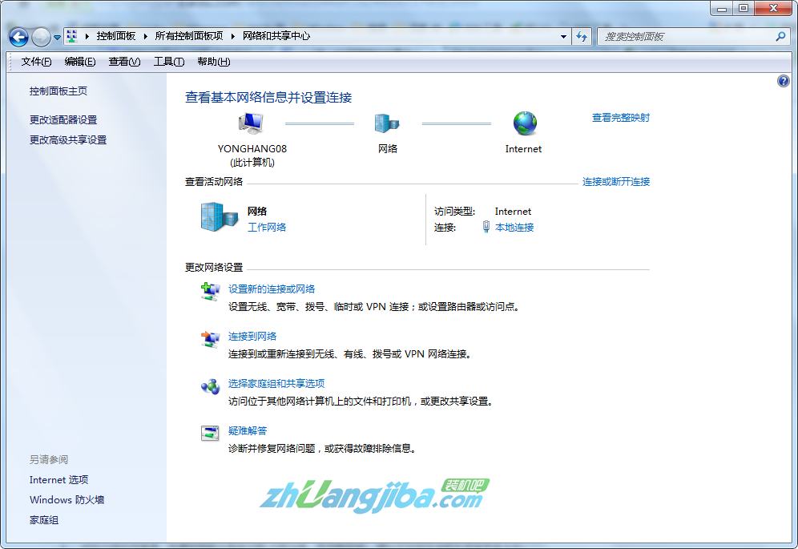Open the 查看(V) menu
798x549 pixels.
124,62
